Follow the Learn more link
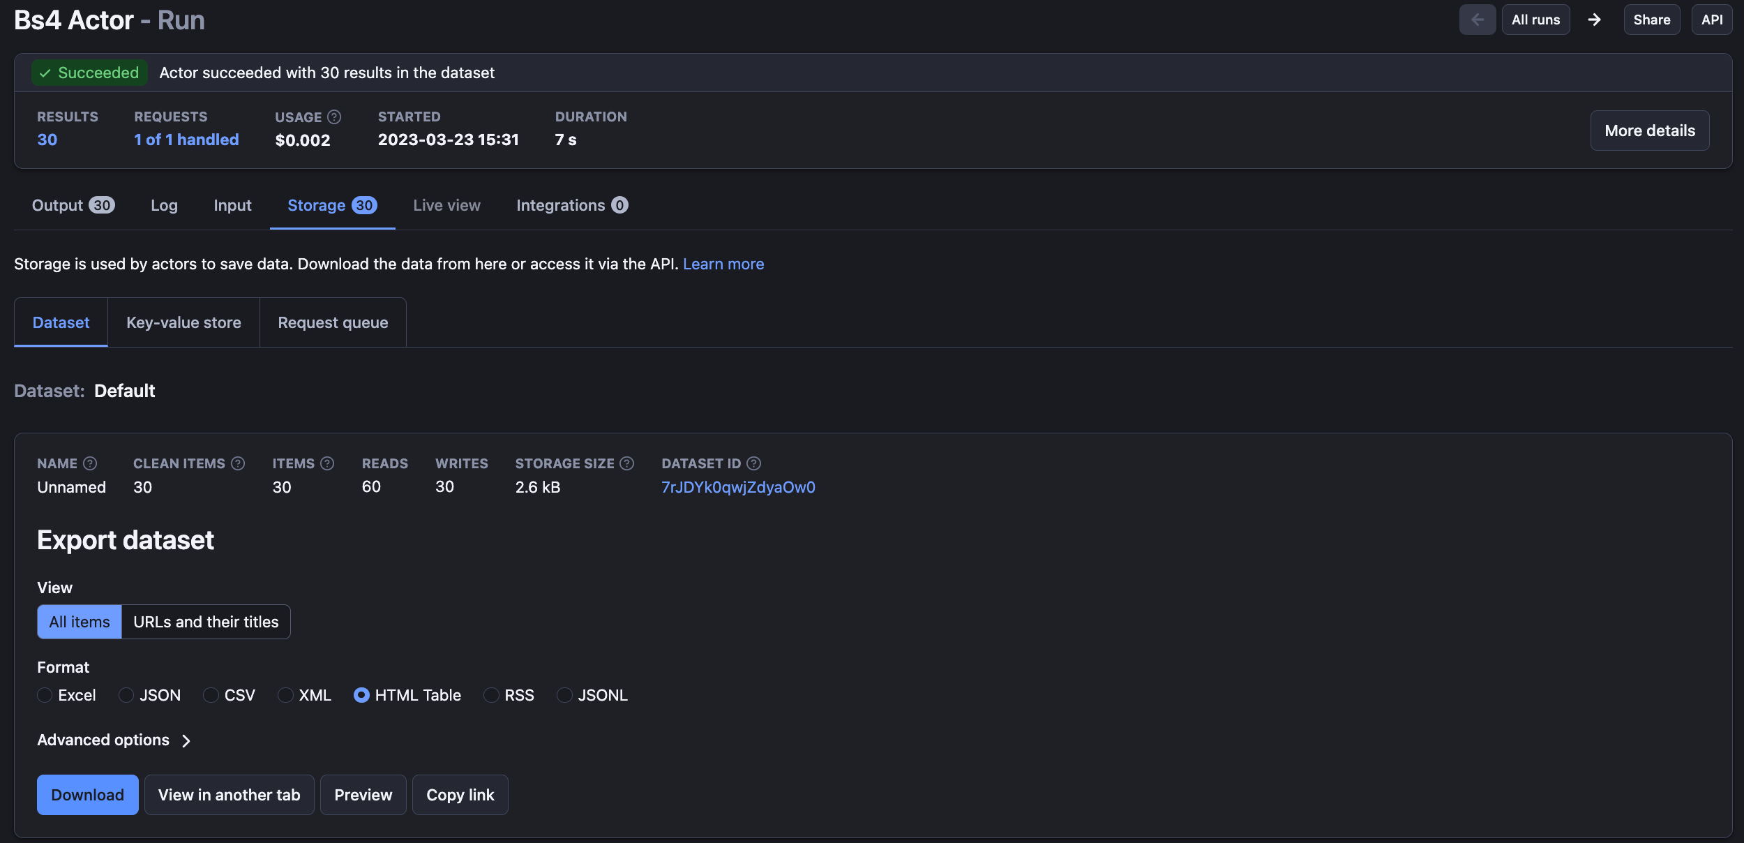The width and height of the screenshot is (1744, 843). click(723, 264)
